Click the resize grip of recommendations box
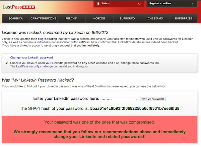 [196, 71]
